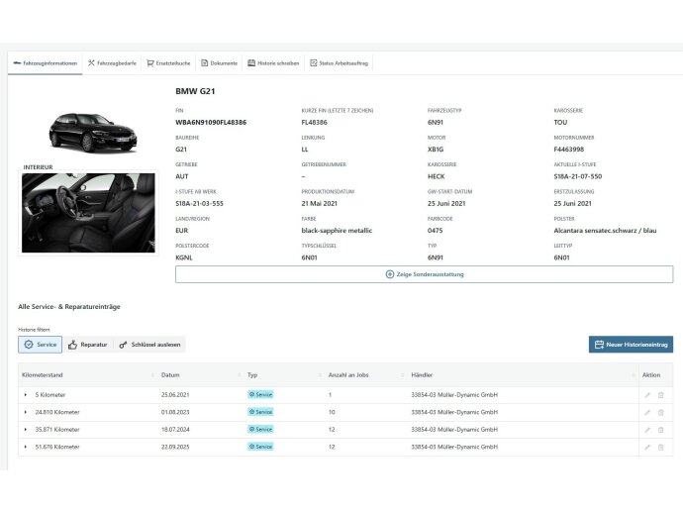Expand the 24.810 Kilometer row details
Image resolution: width=683 pixels, height=513 pixels.
[x=27, y=412]
